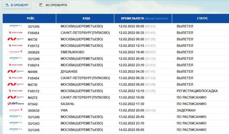Click the Aeroflot logo beside SU1243

click(16, 123)
